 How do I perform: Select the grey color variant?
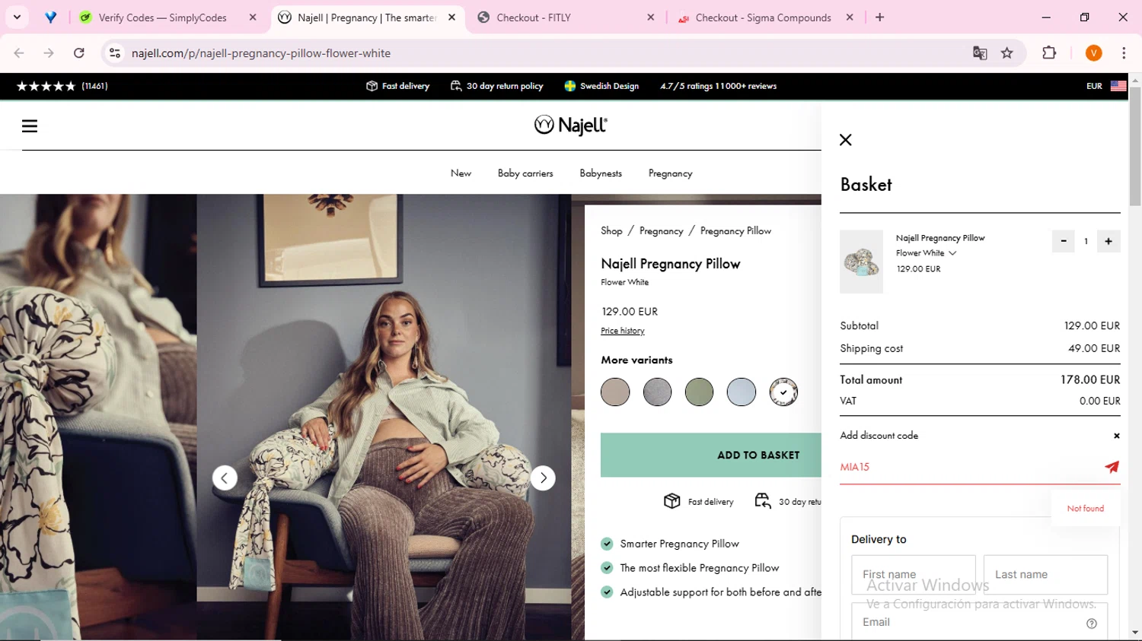click(657, 392)
